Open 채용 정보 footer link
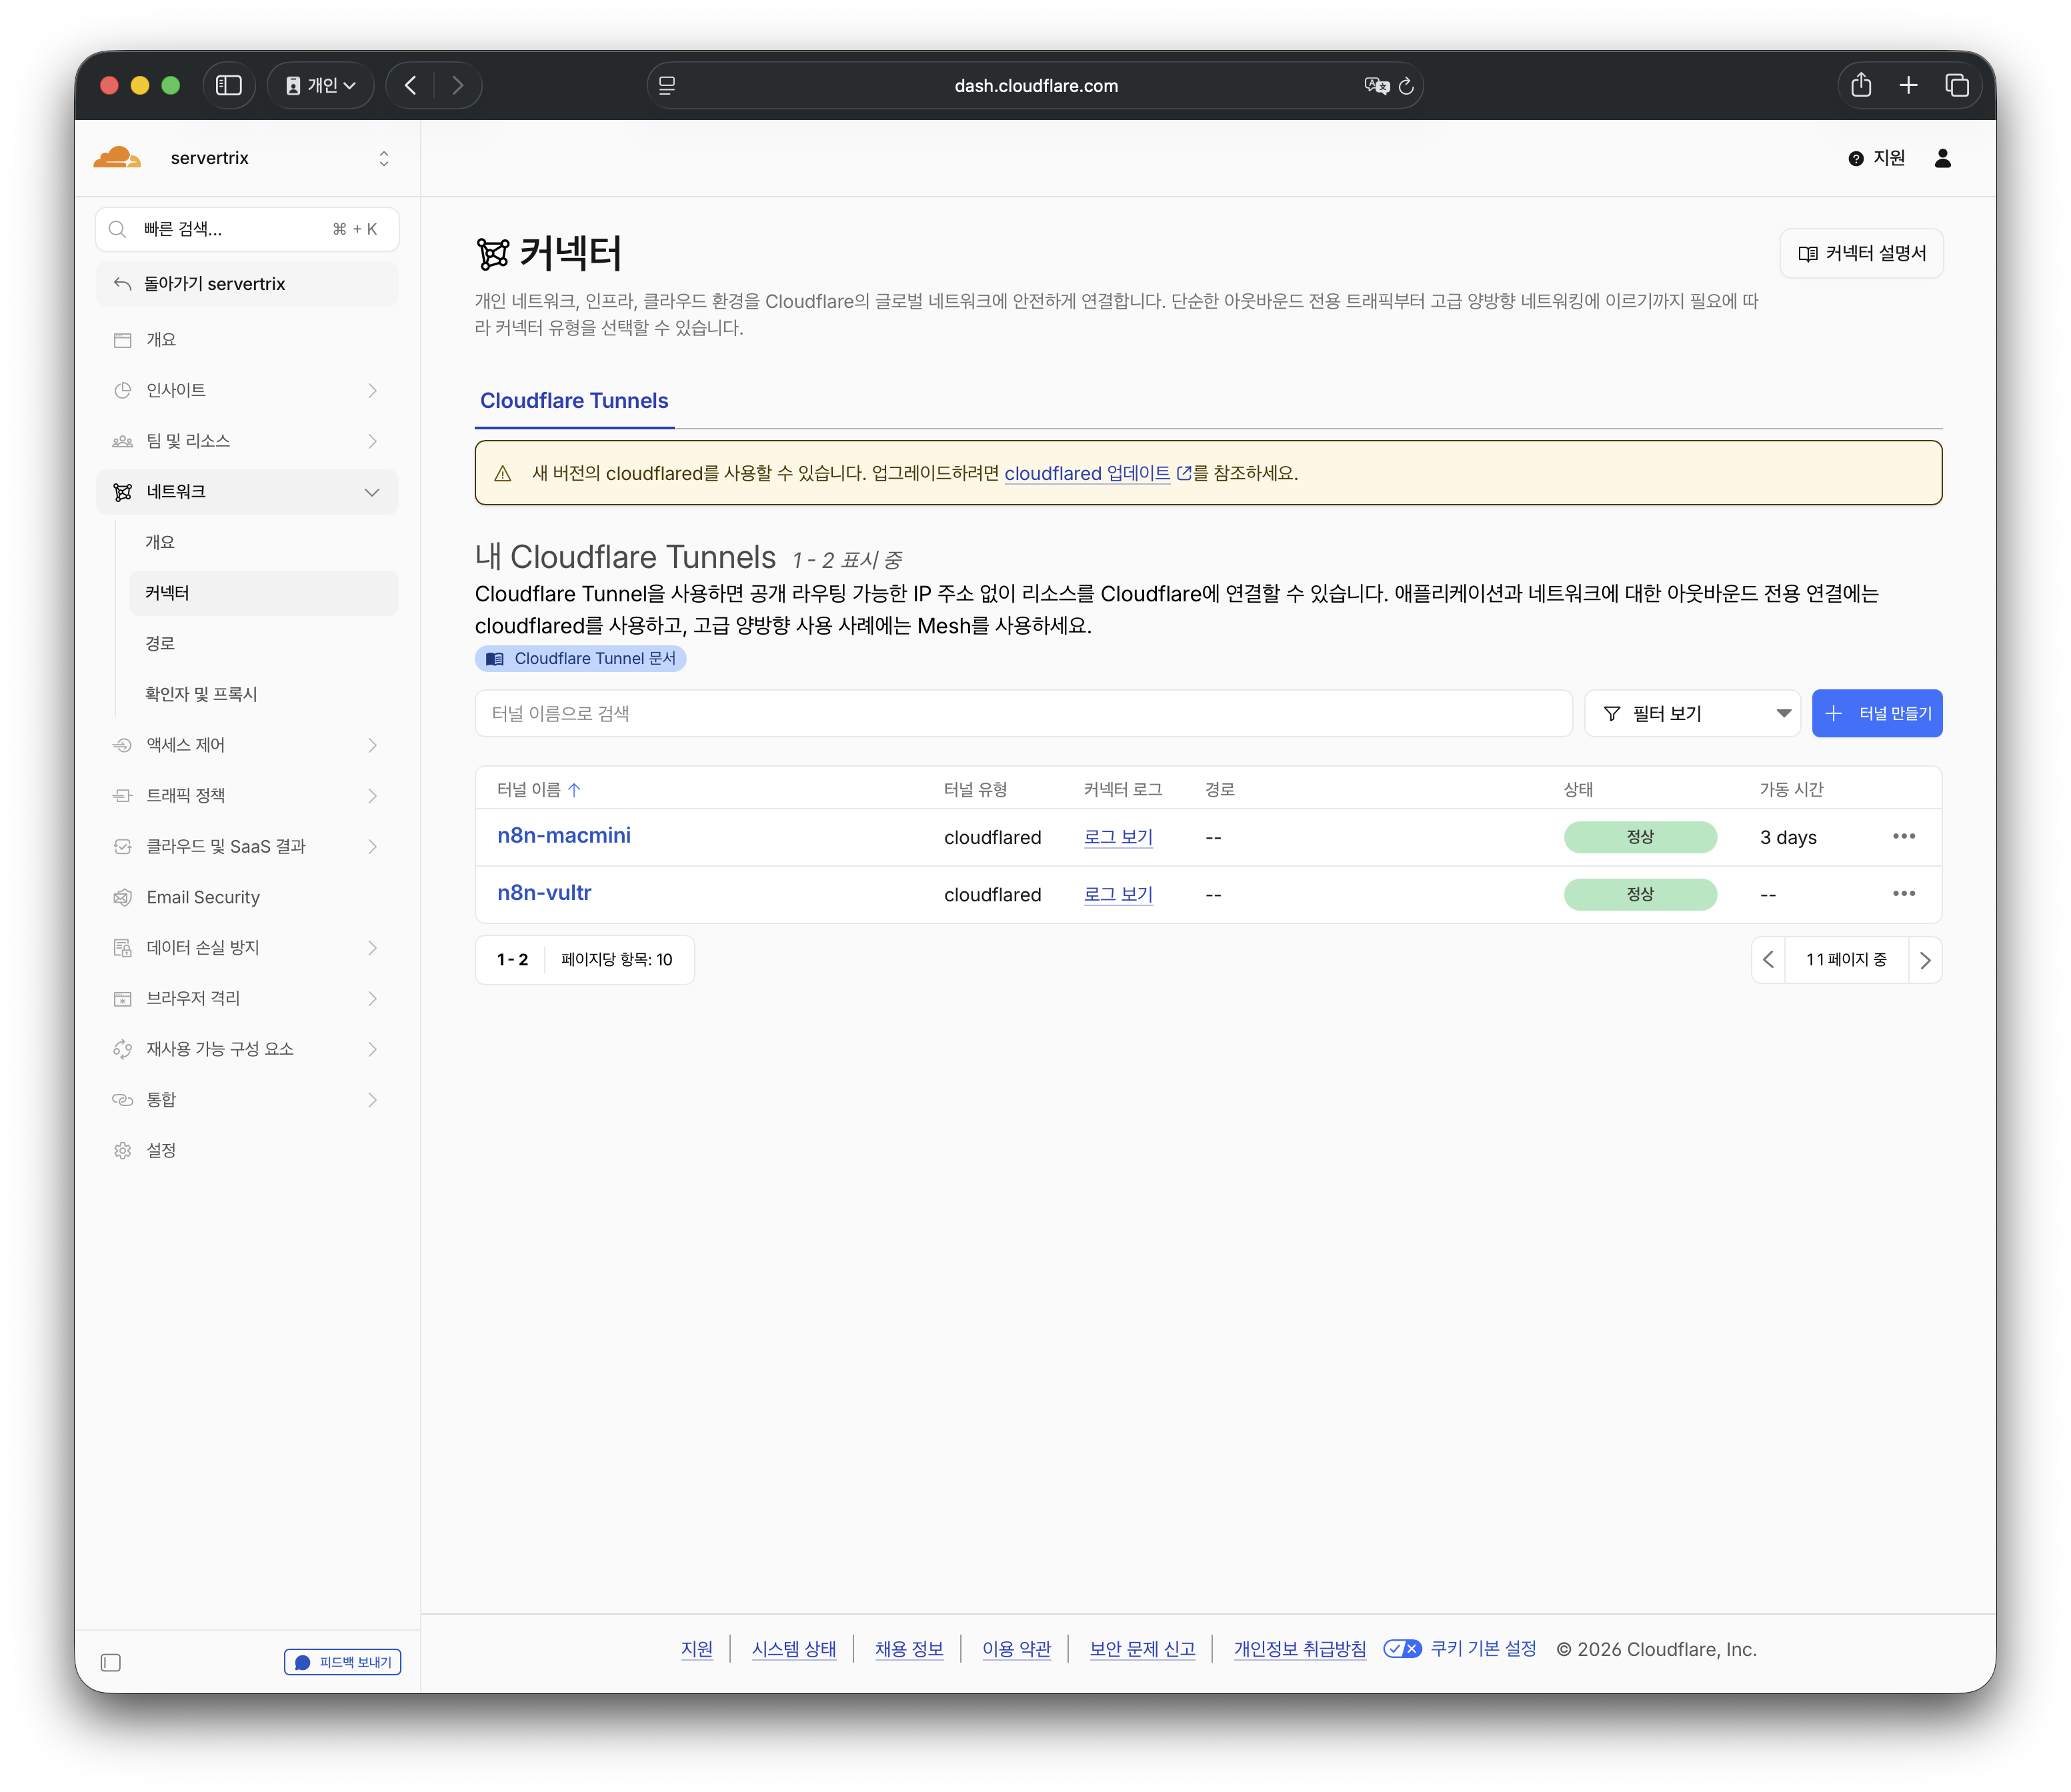The width and height of the screenshot is (2071, 1792). 909,1649
